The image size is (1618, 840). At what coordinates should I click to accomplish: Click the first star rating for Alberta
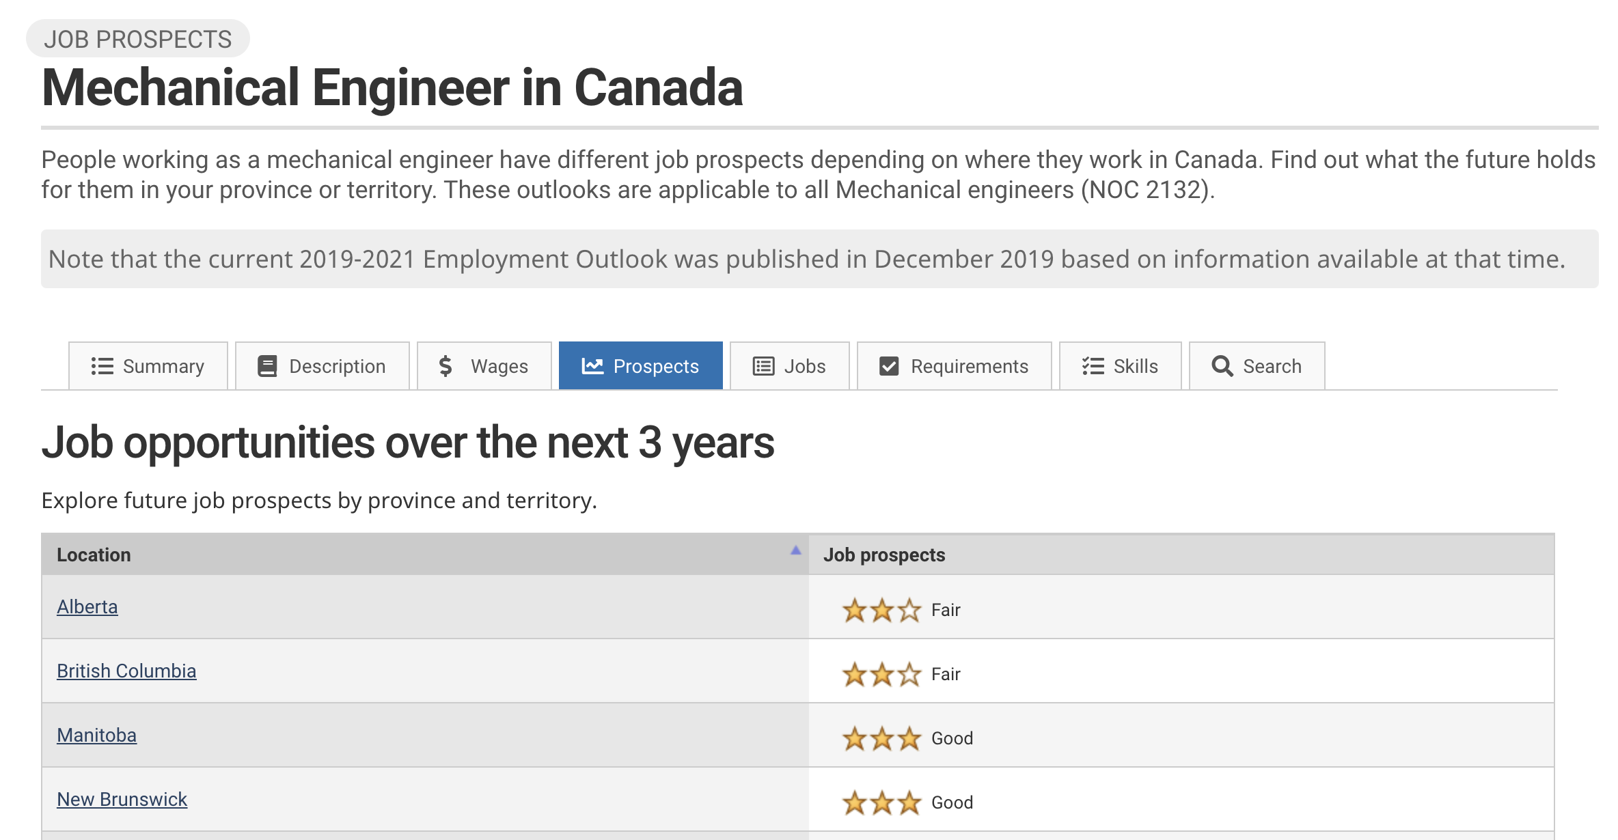coord(850,609)
